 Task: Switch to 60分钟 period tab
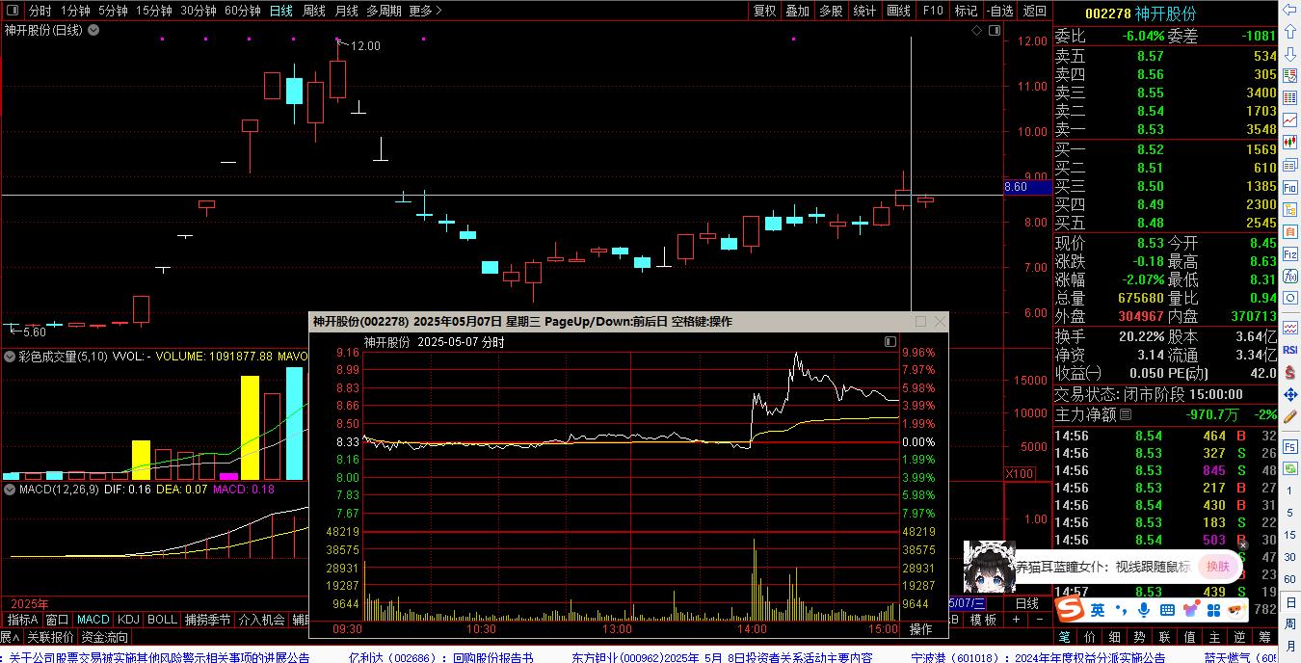243,11
